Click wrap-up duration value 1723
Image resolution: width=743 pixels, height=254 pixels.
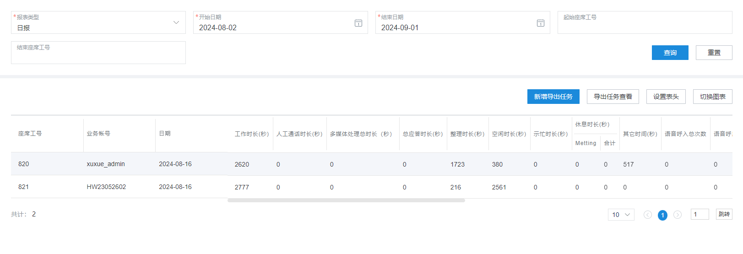(457, 164)
